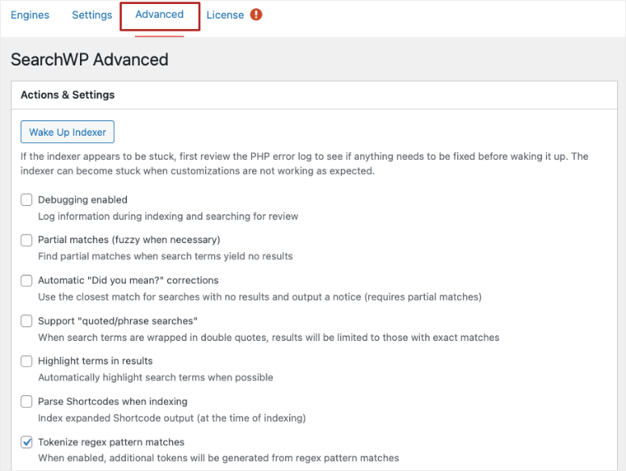This screenshot has width=626, height=471.
Task: Enable Parse Shortcodes when indexing
Action: pos(27,402)
